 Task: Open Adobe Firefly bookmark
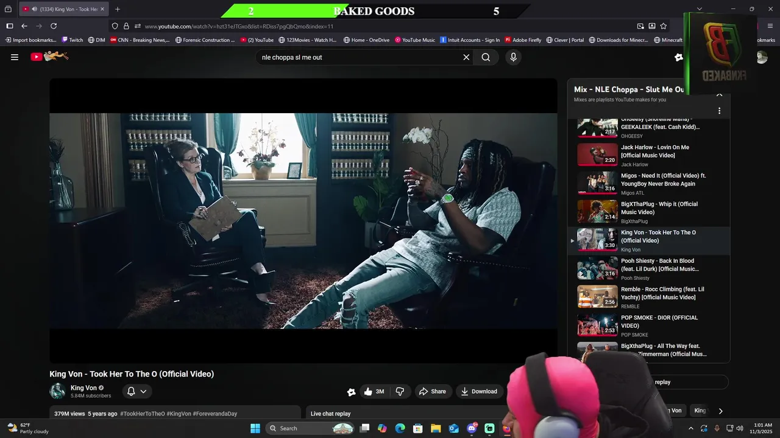523,40
